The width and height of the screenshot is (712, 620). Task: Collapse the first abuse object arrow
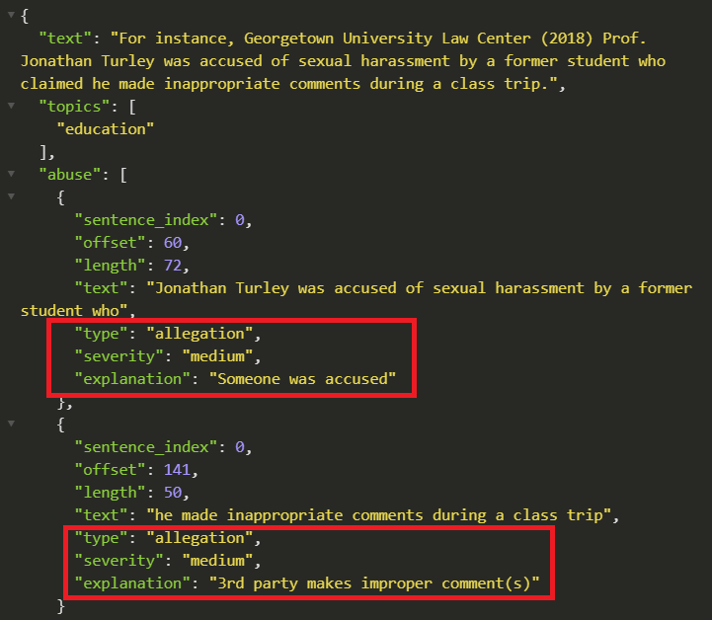10,197
